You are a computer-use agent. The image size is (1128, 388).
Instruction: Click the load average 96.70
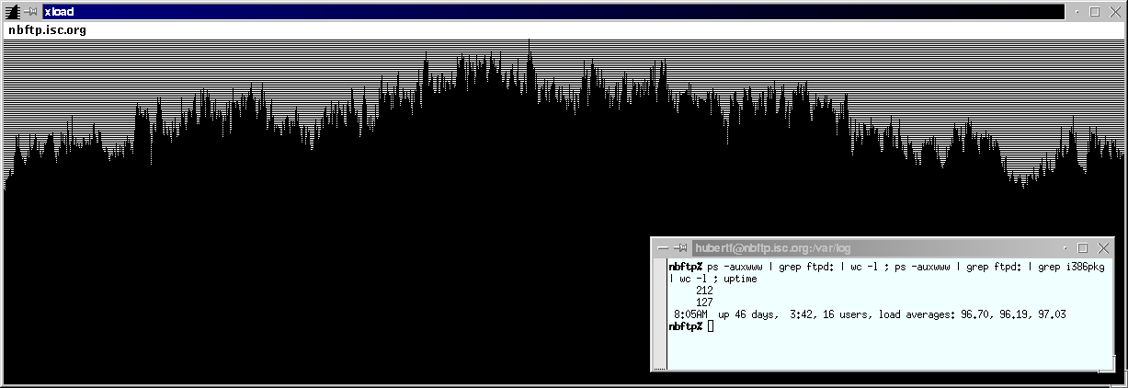[x=976, y=314]
